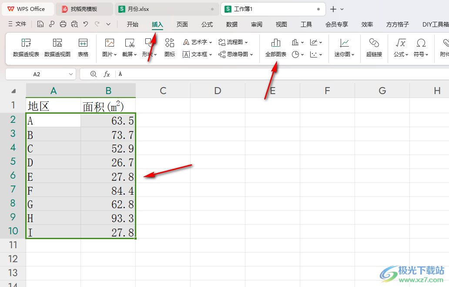Open the Efficiency (效率) tab

click(367, 24)
